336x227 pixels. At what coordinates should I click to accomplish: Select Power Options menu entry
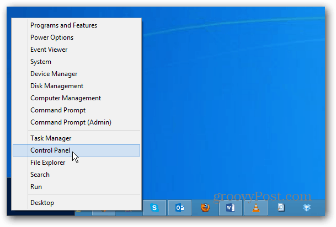point(76,37)
